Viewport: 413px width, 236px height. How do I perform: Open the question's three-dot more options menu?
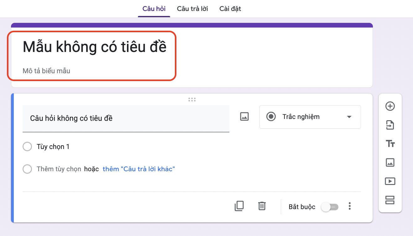pos(350,206)
